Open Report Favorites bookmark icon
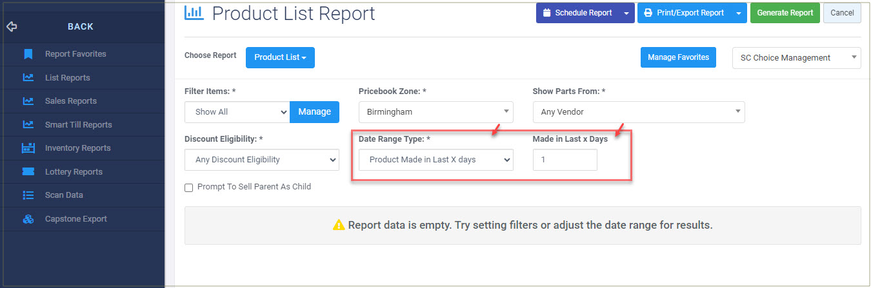The width and height of the screenshot is (871, 288). [x=28, y=54]
